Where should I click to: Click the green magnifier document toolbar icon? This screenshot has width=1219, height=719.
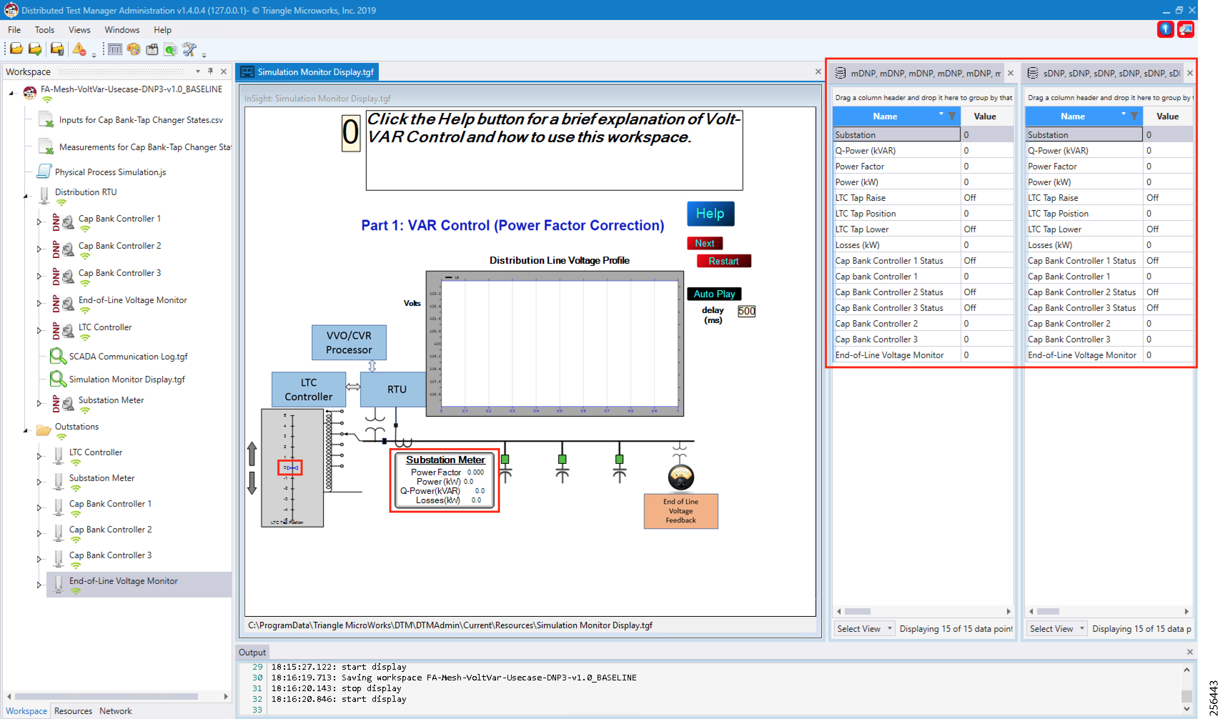[x=170, y=49]
